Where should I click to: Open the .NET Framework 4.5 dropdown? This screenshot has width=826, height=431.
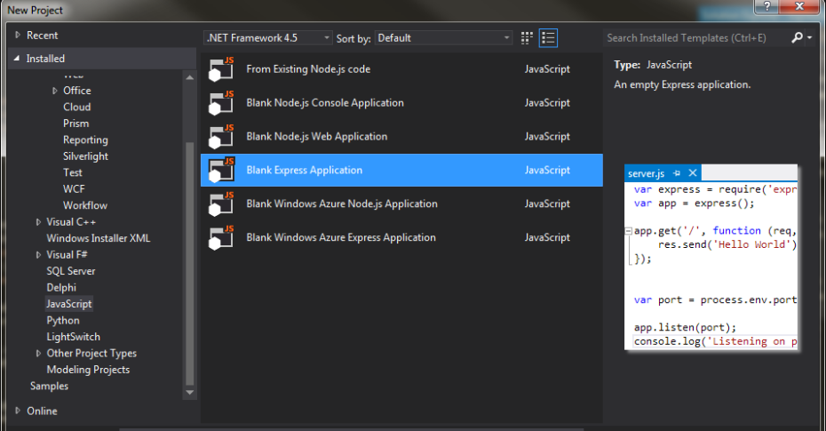[x=268, y=38]
